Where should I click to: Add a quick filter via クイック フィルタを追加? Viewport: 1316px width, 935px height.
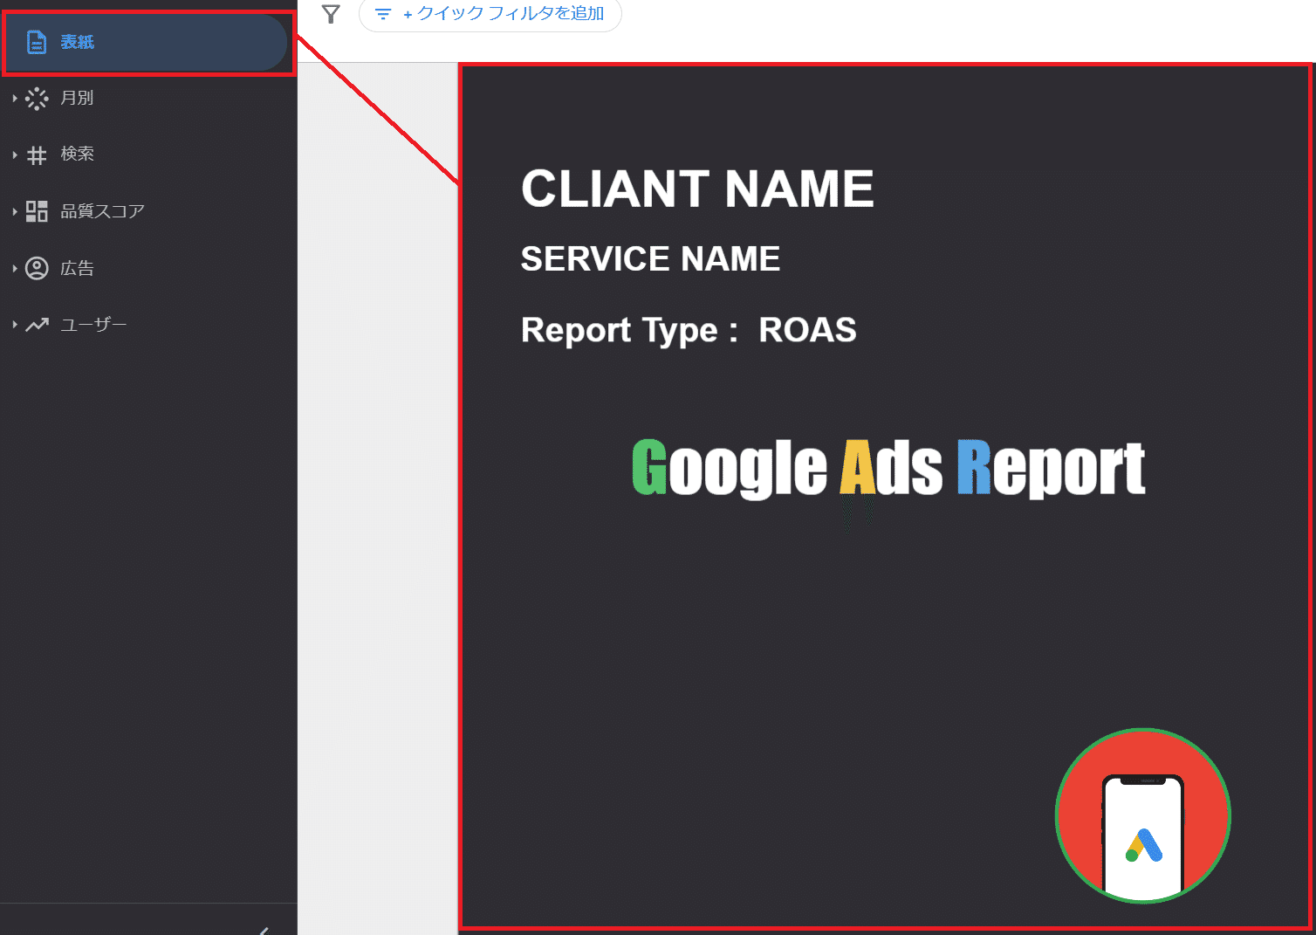coord(490,14)
